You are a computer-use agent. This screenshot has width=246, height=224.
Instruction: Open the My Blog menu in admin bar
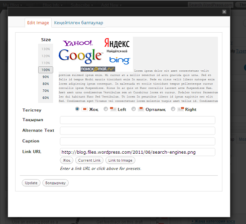click(x=13, y=5)
